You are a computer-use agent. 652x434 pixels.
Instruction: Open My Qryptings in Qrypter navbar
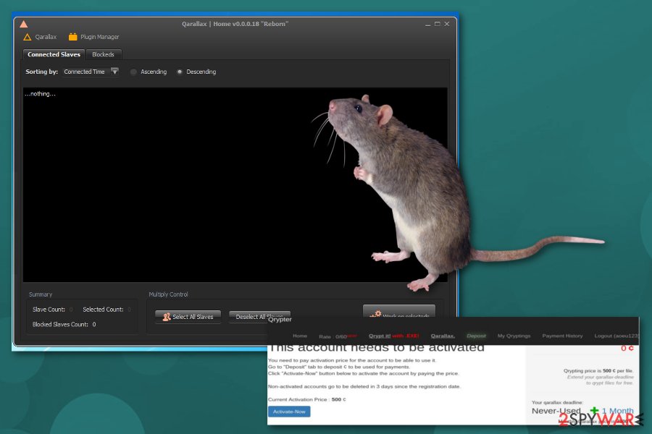[x=514, y=336]
